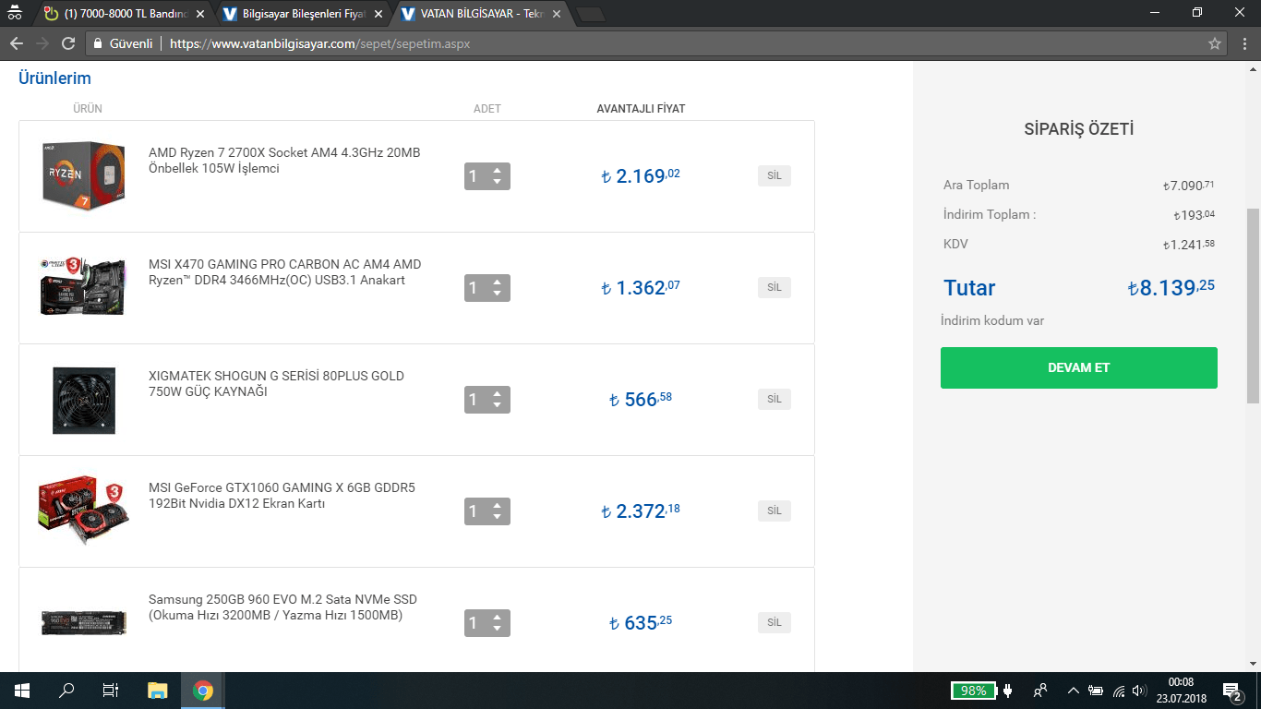Decrease quantity of AMD Ryzen 7 2700X

[x=498, y=182]
